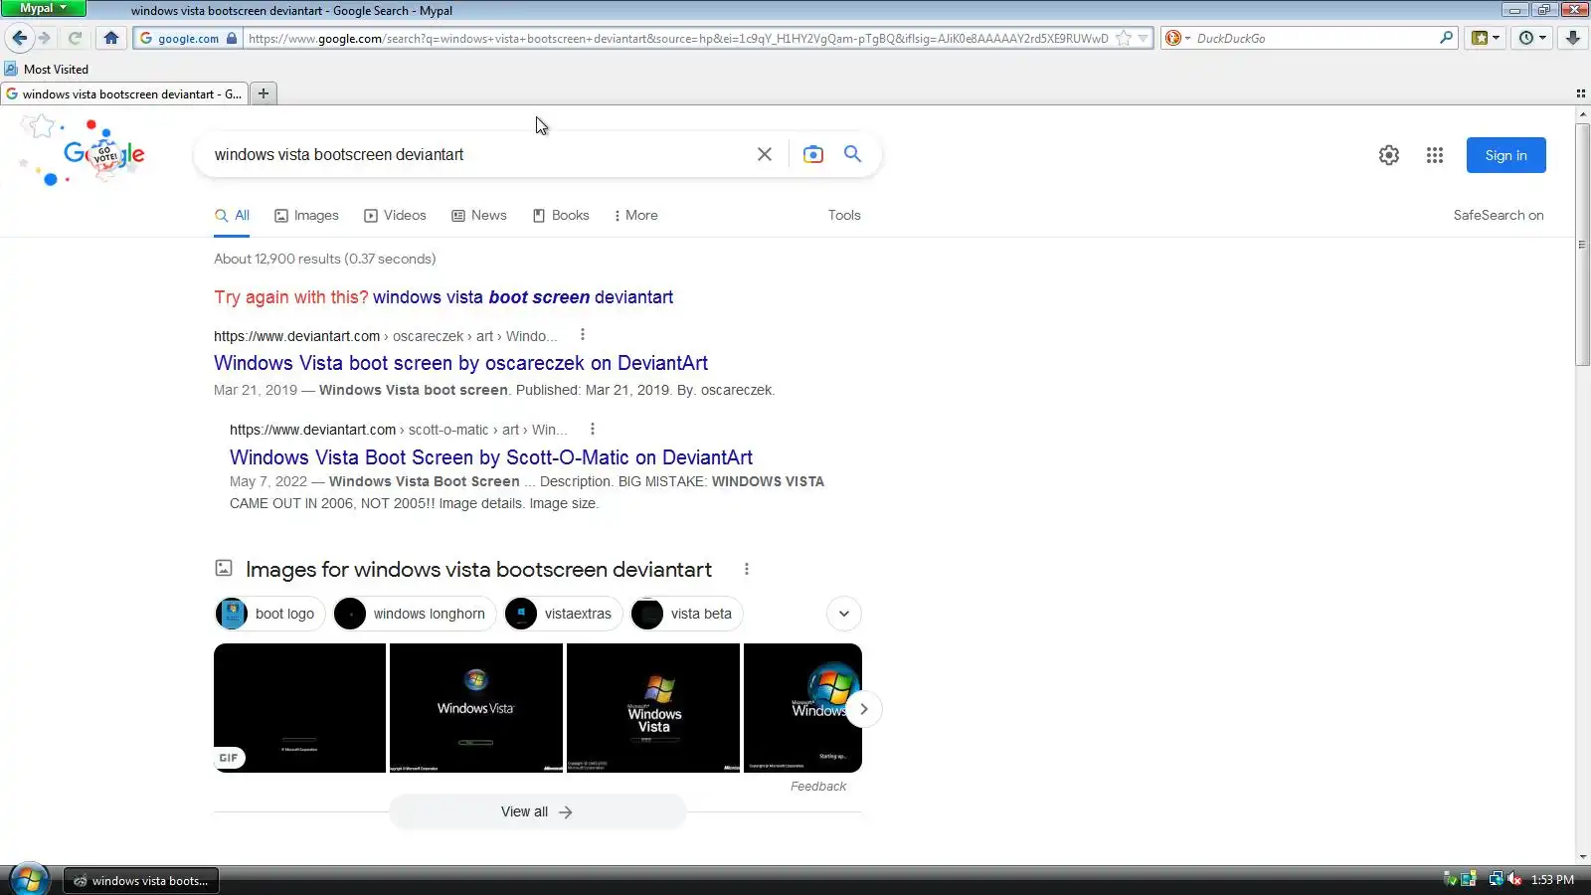
Task: Filter images by 'vistaextras' chip
Action: point(563,614)
